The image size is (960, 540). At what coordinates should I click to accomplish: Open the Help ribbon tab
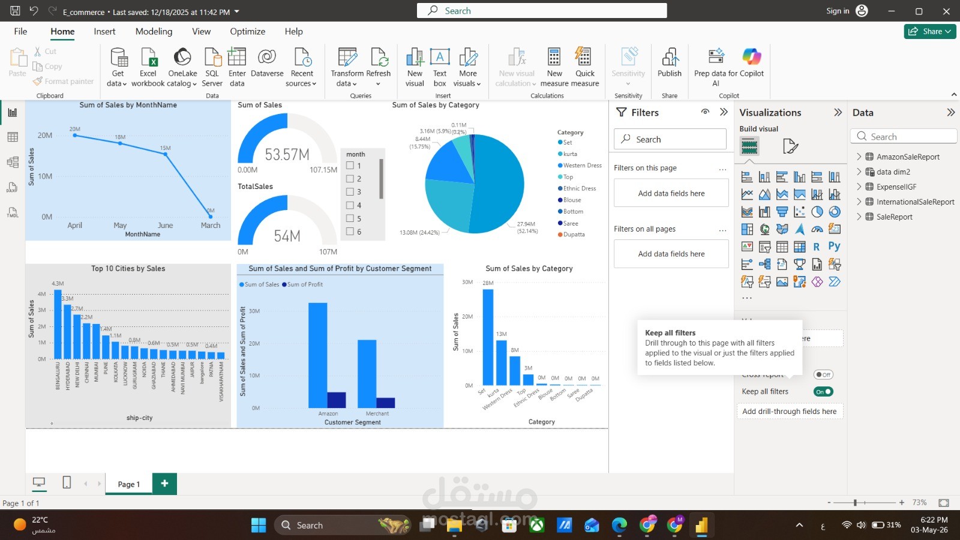click(x=293, y=31)
